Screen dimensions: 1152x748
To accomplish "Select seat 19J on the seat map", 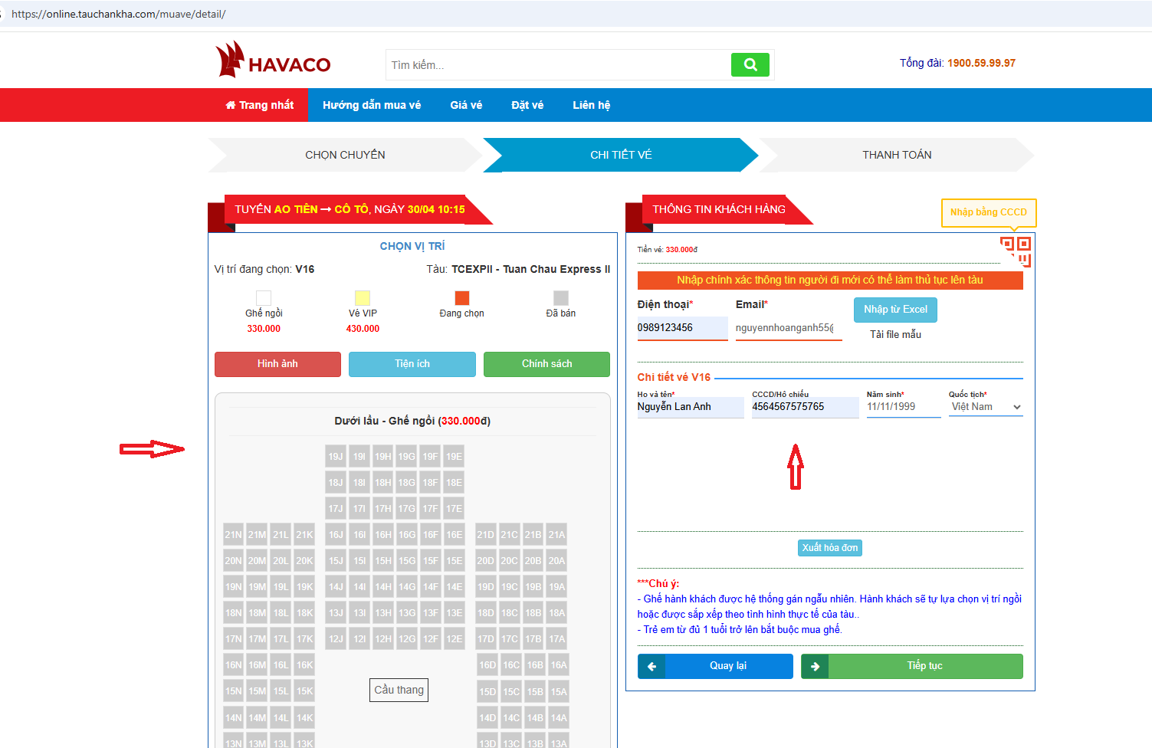I will click(x=336, y=457).
